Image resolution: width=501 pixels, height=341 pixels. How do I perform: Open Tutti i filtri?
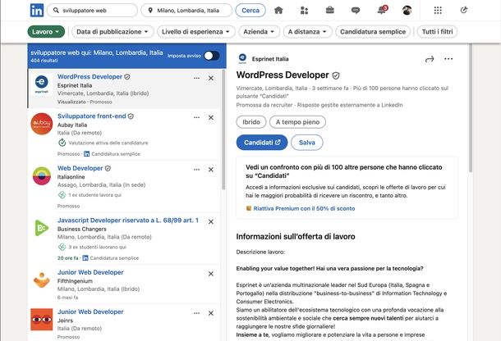click(437, 32)
